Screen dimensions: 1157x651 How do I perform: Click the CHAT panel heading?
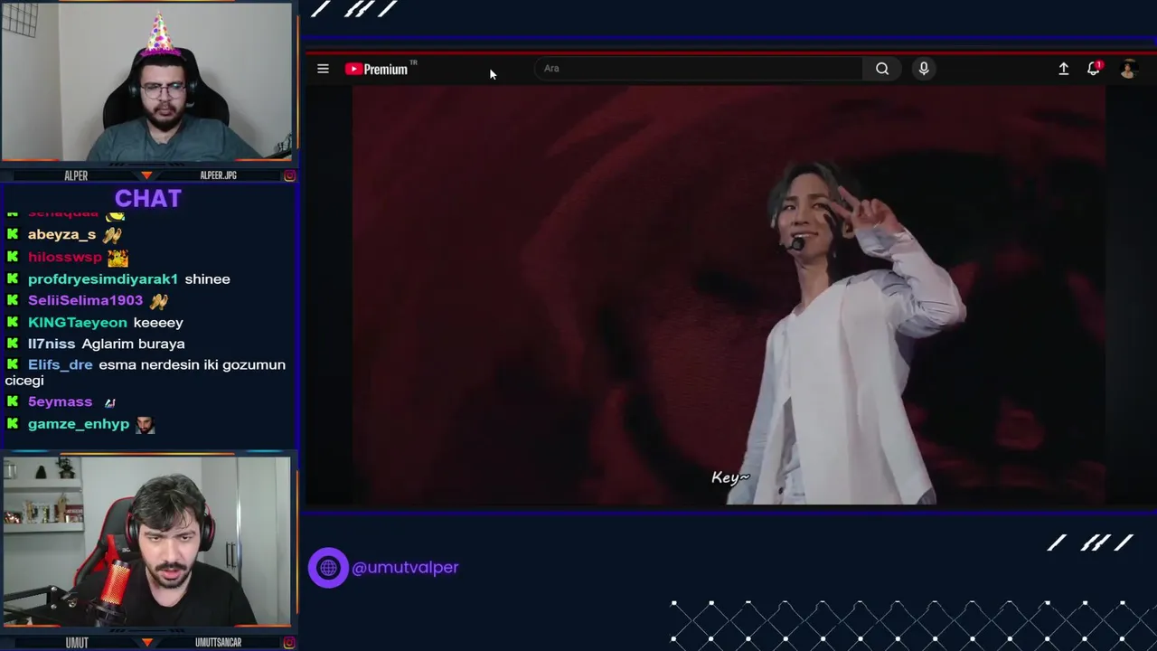pyautogui.click(x=148, y=199)
